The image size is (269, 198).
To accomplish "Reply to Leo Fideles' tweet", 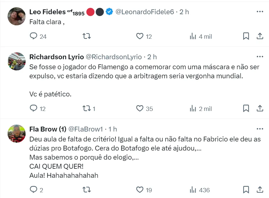I will click(34, 36).
